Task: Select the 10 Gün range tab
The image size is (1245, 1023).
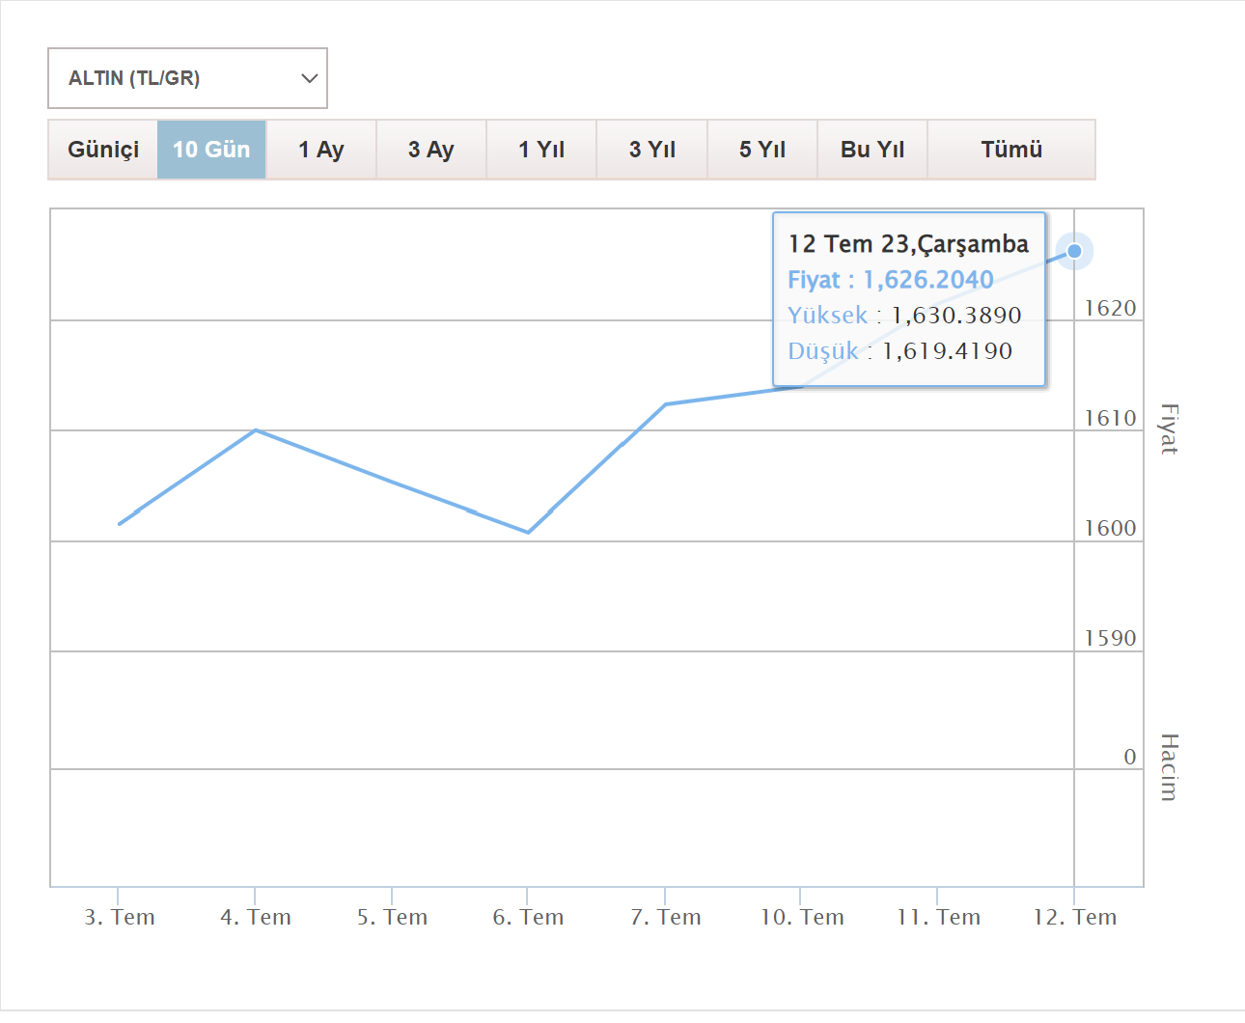Action: point(211,150)
